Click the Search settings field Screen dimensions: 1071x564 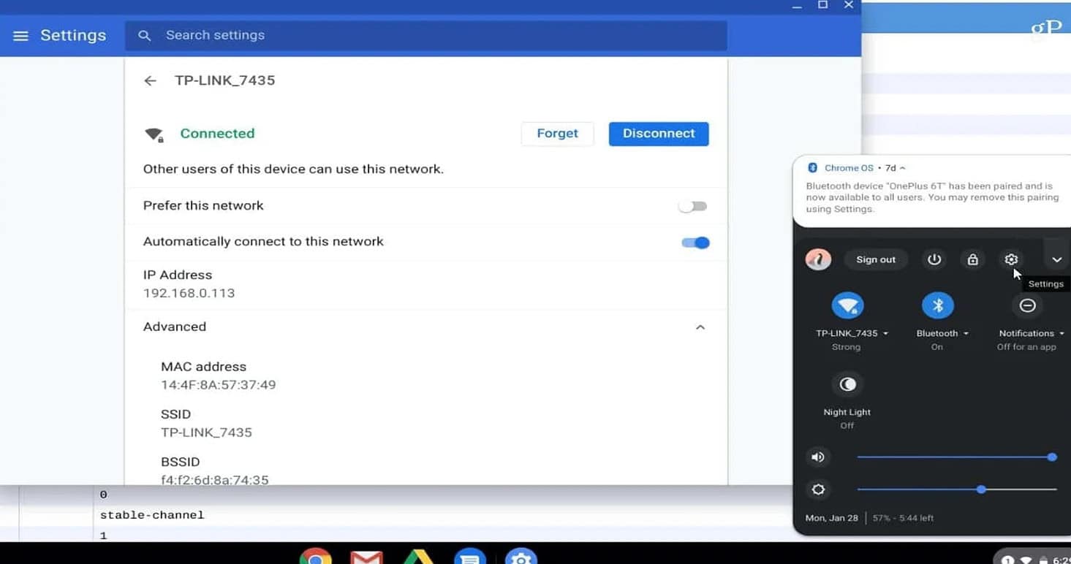[x=425, y=36]
